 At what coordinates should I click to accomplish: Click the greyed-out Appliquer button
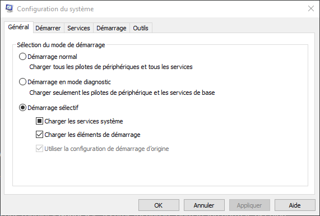(249, 205)
